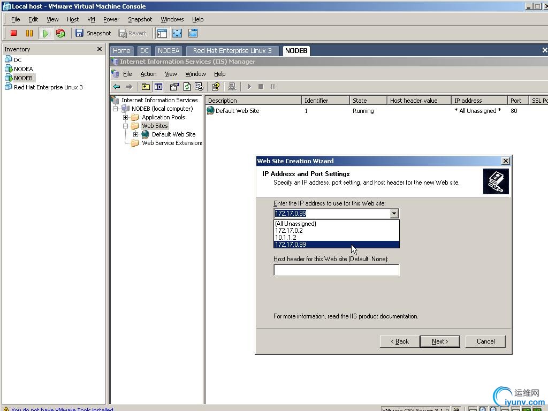Click the Up one level folder icon

click(146, 86)
